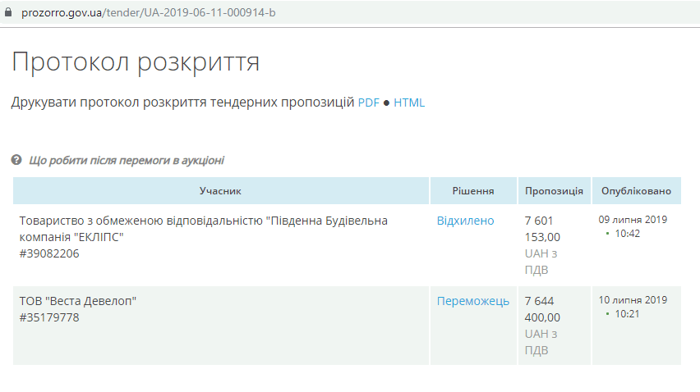Click participant 'Південна Будівельна компанія "ЕКЛІПС"'
Image resolution: width=700 pixels, height=392 pixels.
203,229
